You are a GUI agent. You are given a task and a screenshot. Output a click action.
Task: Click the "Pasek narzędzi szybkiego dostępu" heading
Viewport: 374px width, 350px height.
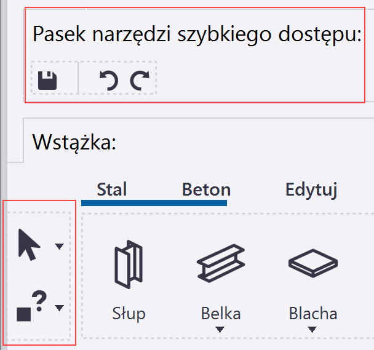click(x=196, y=34)
